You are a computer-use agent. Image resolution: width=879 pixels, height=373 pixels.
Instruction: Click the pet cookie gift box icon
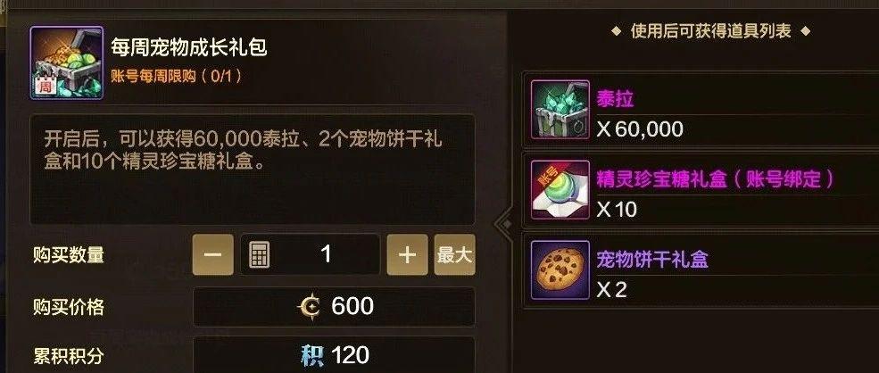coord(560,269)
